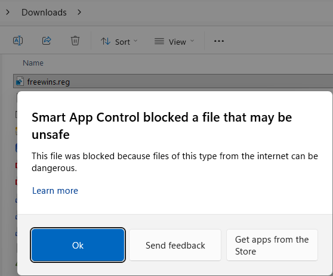
Task: Click the Smart App Control dialog heading
Action: coord(162,126)
